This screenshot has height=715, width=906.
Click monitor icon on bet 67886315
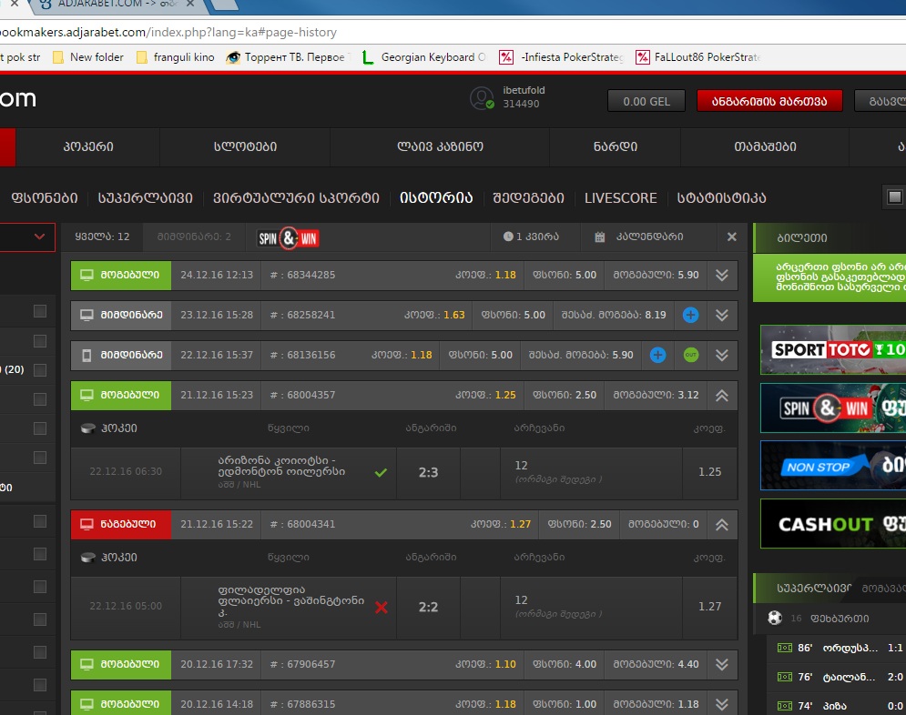(87, 704)
